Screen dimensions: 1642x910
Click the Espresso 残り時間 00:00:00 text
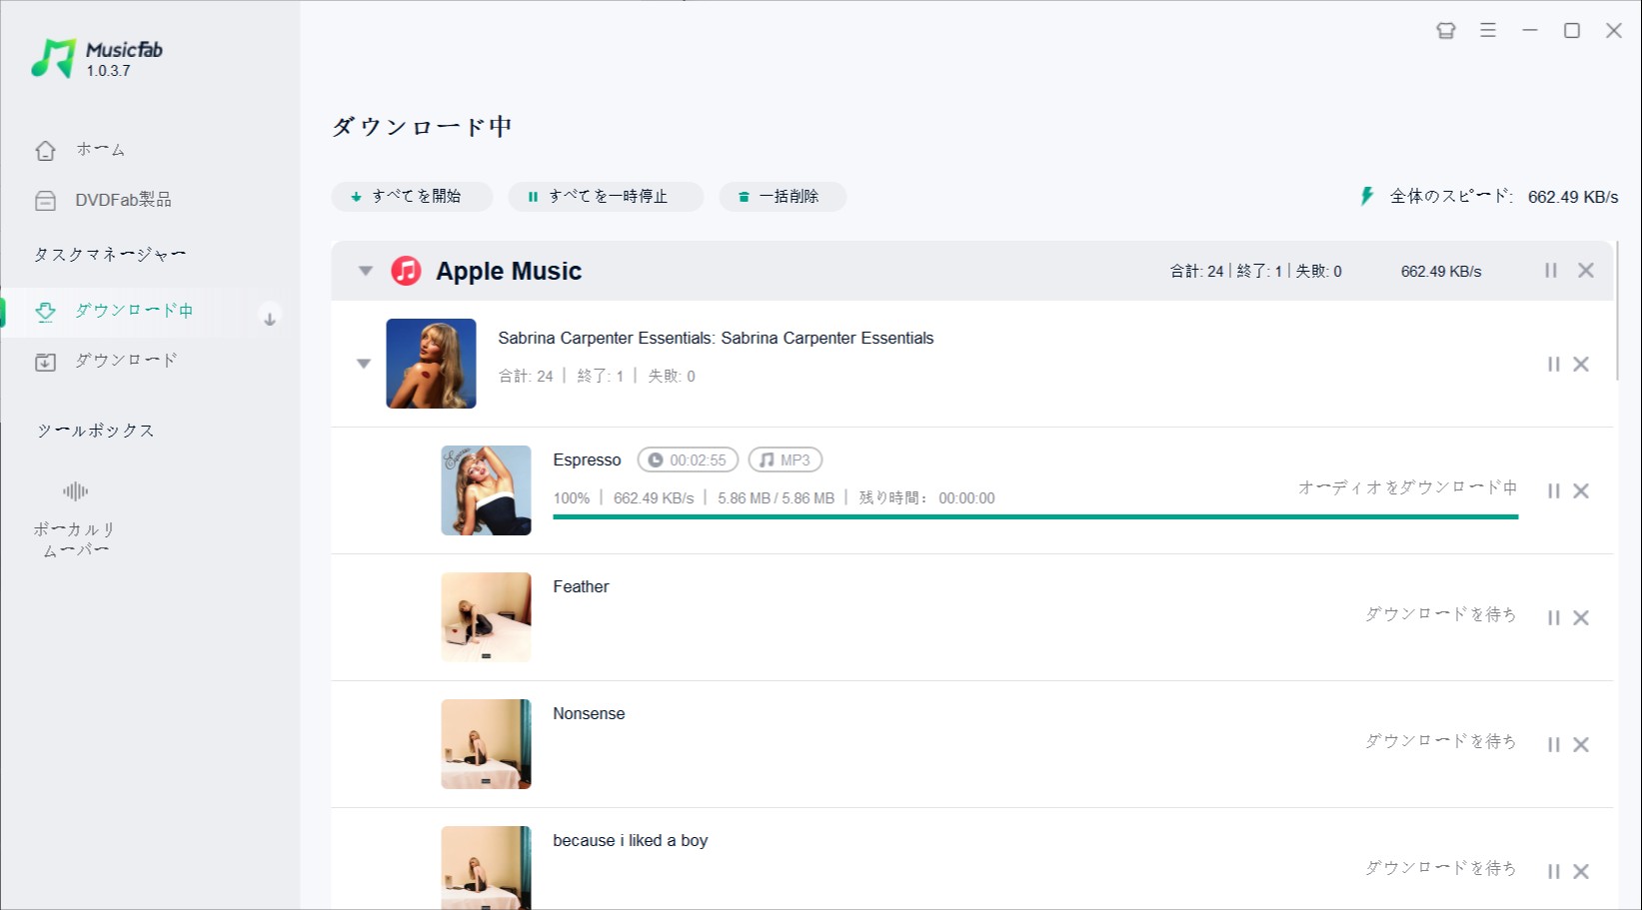926,498
